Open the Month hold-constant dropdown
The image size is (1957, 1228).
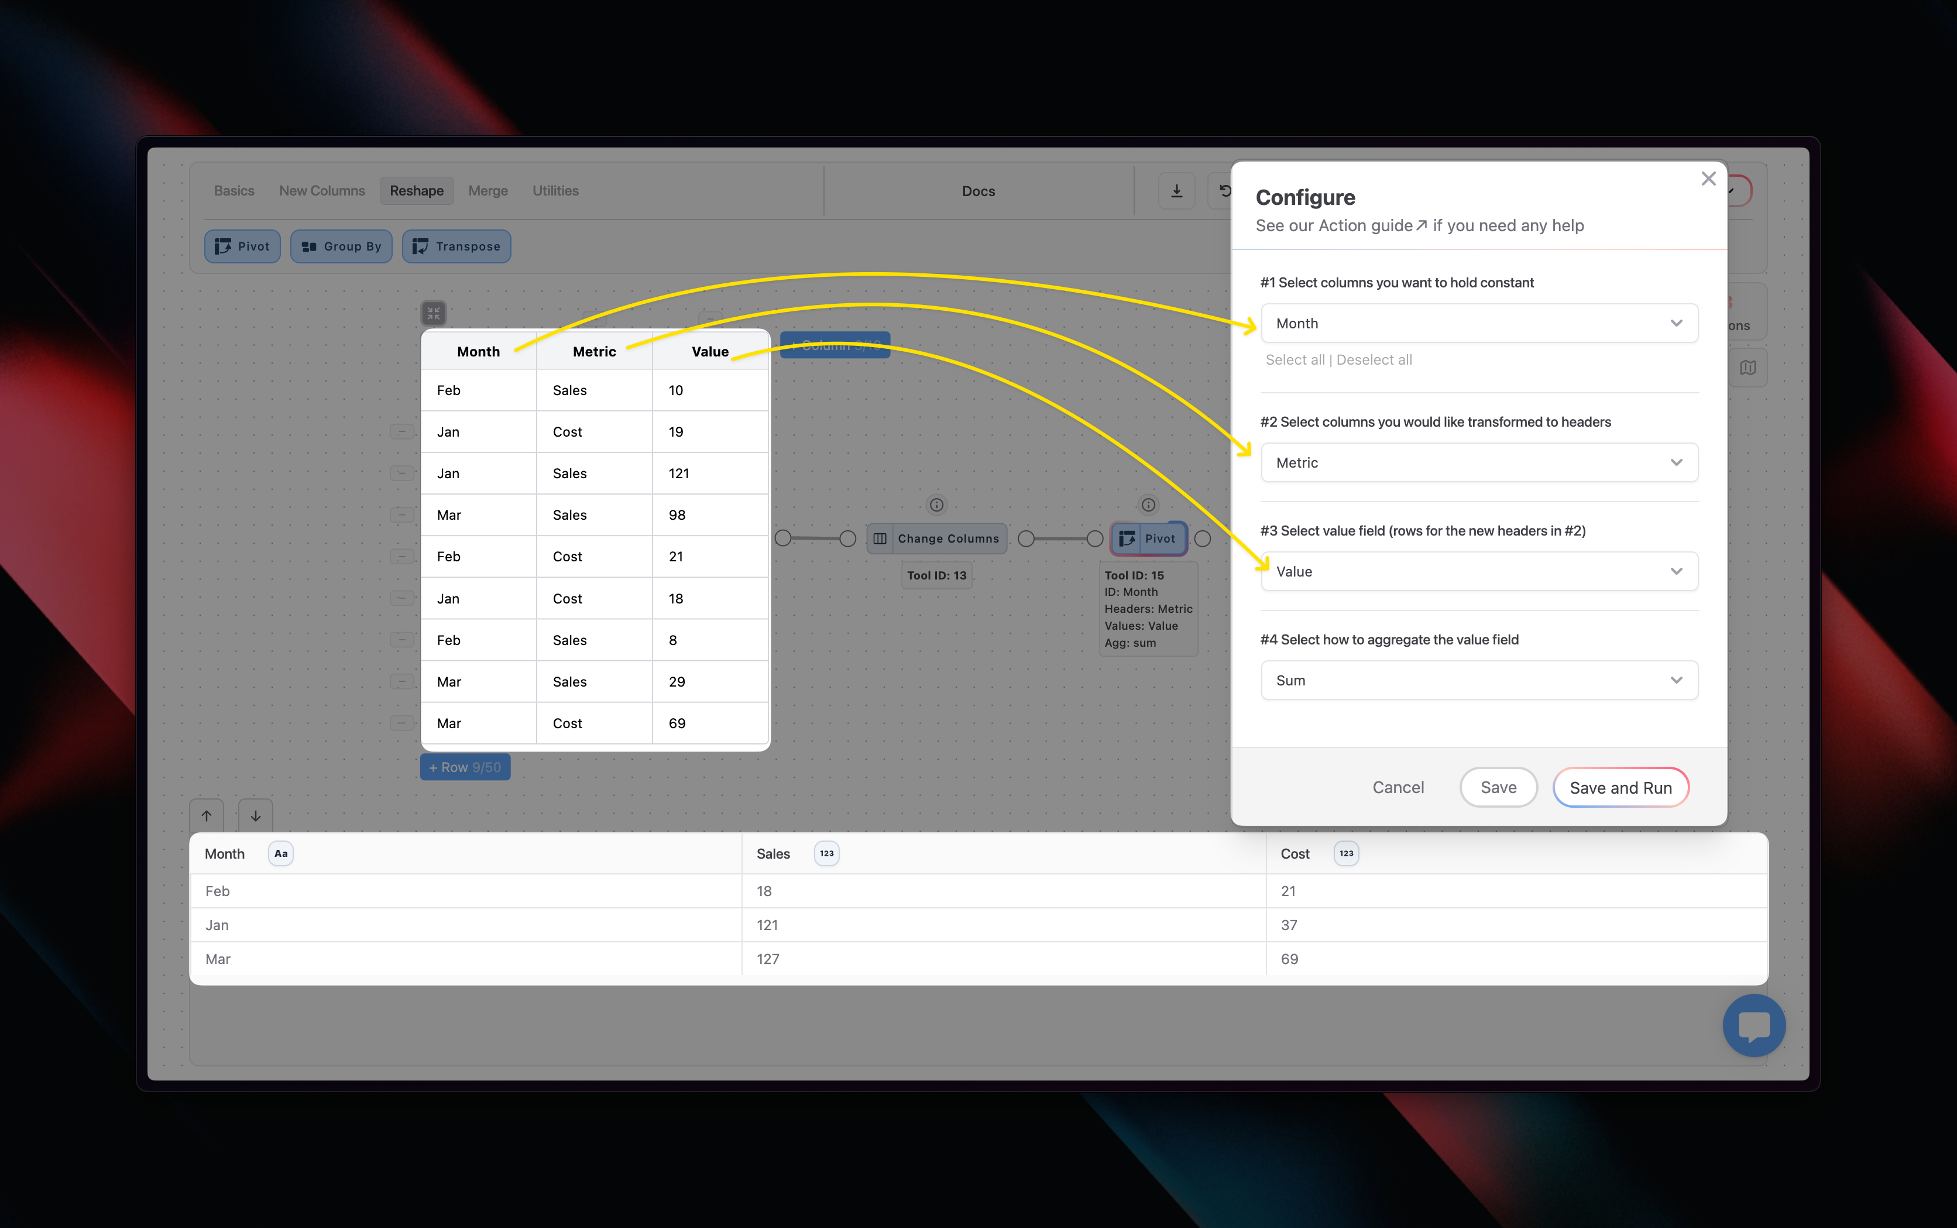pos(1479,323)
